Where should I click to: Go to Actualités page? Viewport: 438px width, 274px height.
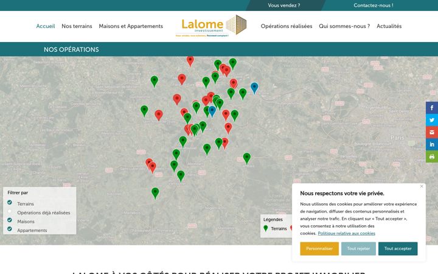pyautogui.click(x=389, y=26)
